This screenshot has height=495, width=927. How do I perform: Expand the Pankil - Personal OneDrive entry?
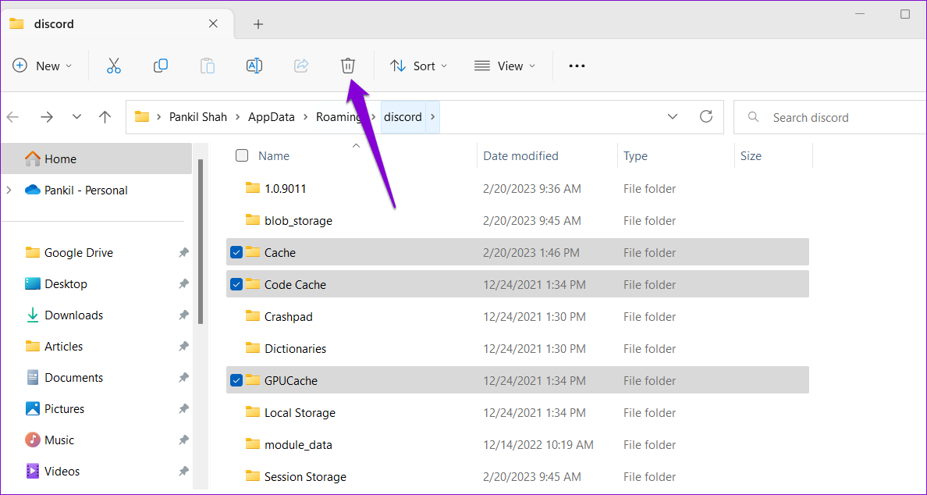click(8, 190)
